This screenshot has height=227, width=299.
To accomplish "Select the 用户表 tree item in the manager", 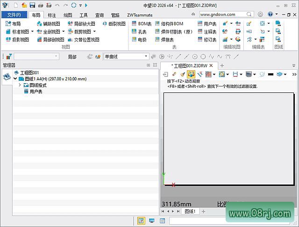I will [36, 92].
